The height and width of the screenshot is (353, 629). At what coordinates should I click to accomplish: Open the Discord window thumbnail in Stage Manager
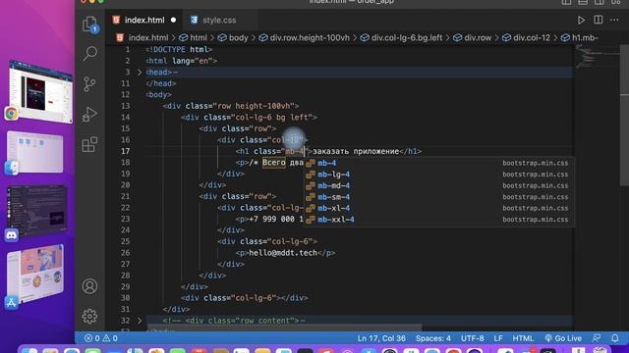tap(36, 211)
